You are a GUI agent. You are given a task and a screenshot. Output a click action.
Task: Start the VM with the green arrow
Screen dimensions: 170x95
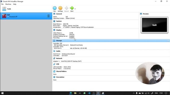tap(72, 8)
